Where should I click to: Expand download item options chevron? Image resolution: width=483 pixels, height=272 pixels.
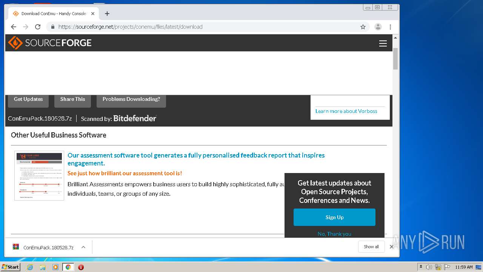tap(83, 247)
